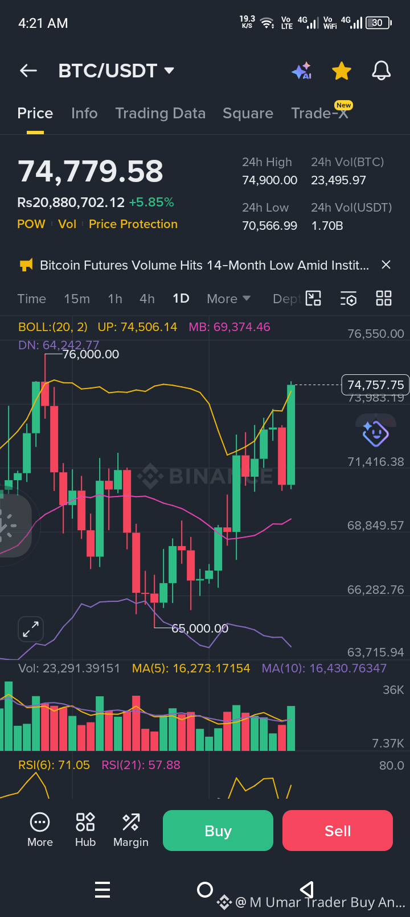Tap the POW tag

click(31, 224)
